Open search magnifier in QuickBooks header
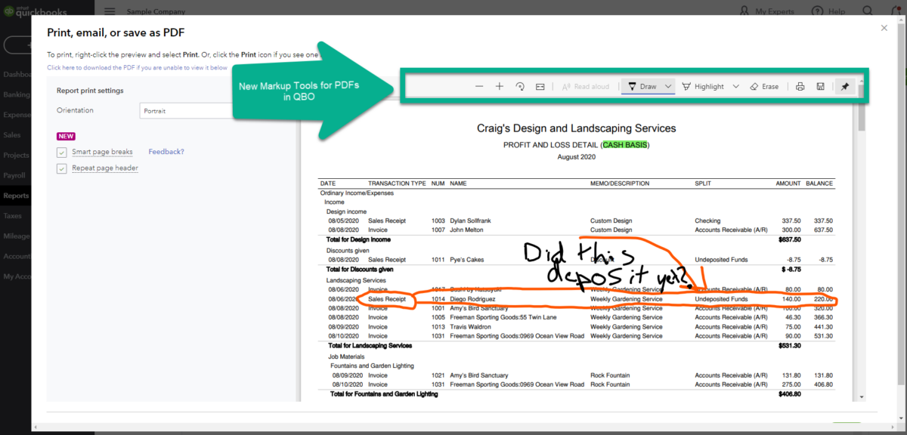This screenshot has height=435, width=907. tap(866, 11)
